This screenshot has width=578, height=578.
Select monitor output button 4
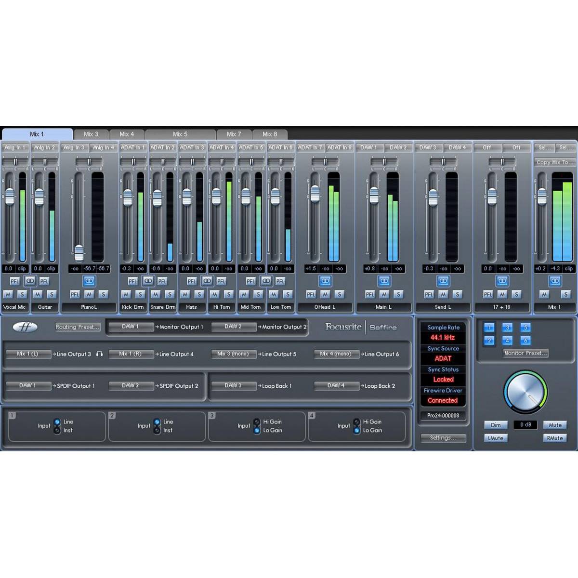(507, 341)
